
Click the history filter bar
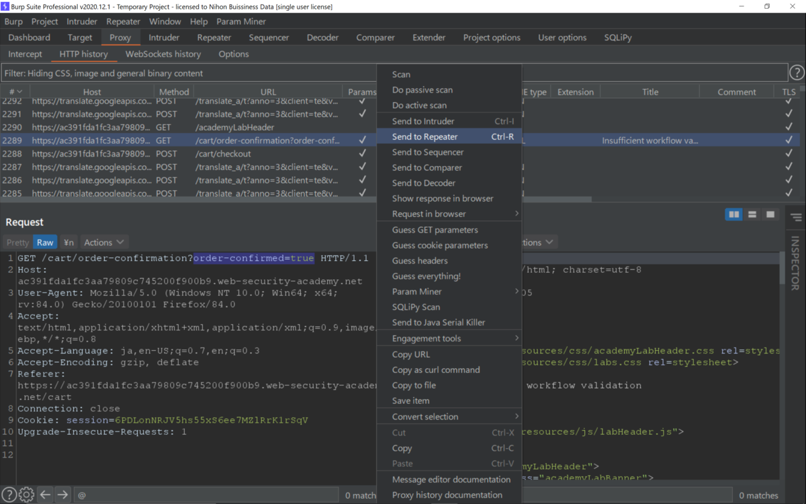pyautogui.click(x=394, y=73)
